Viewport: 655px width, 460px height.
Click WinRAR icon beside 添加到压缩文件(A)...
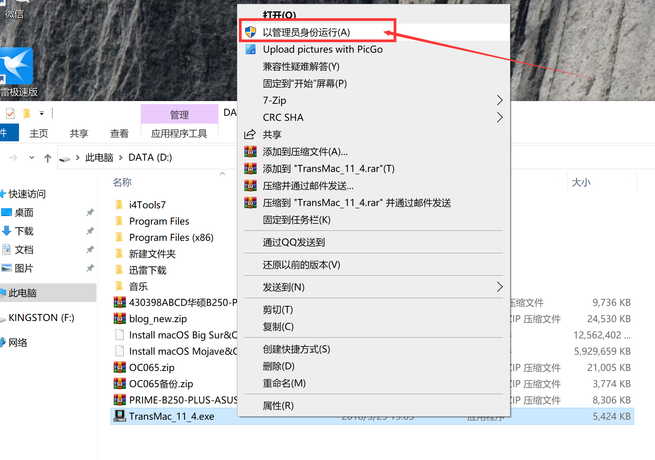tap(251, 151)
